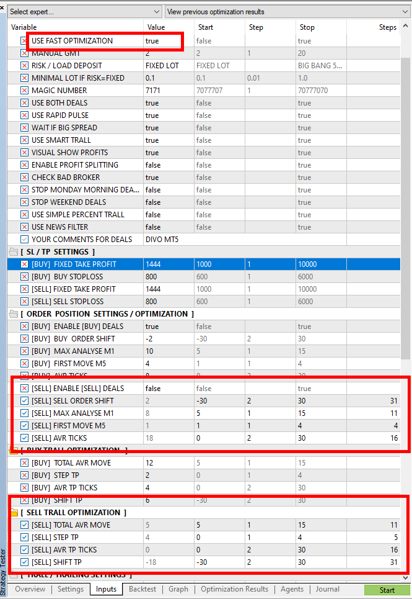This screenshot has height=599, width=412.
Task: Click Step value 2 for [SELL] AVR TP TICKS
Action: coord(270,550)
